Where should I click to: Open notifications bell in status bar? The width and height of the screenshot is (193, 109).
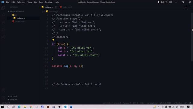190,103
